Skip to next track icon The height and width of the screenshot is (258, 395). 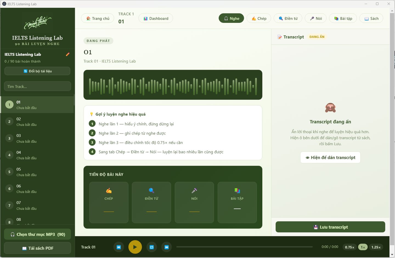167,247
